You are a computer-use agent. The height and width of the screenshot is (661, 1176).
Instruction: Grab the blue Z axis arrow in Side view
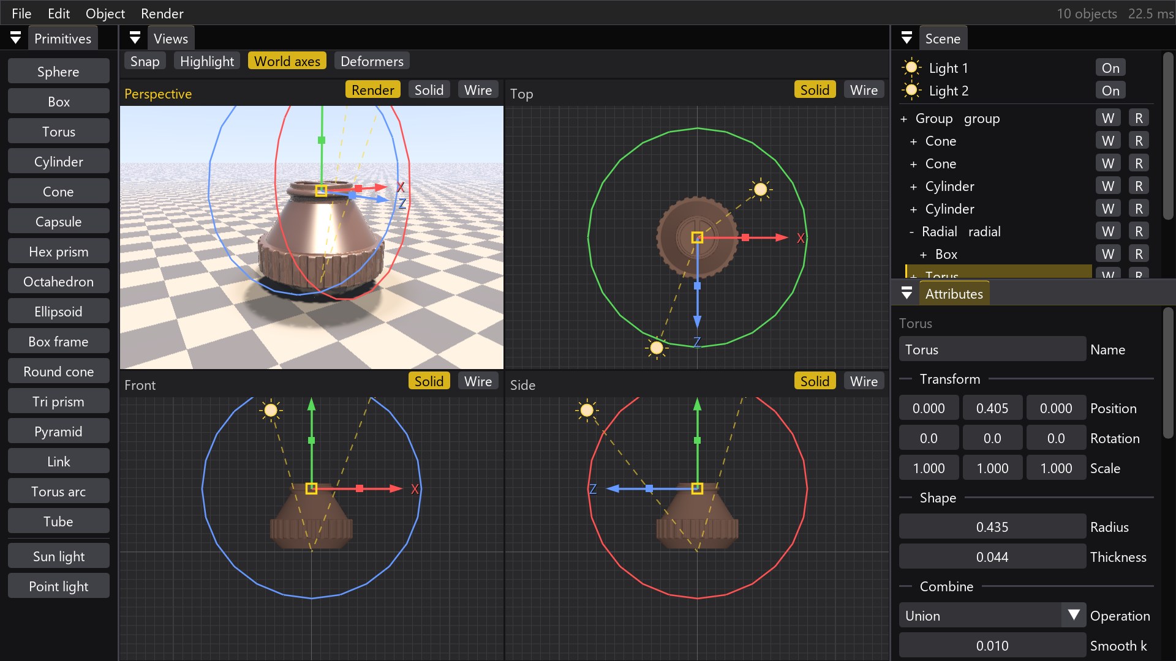pos(613,488)
